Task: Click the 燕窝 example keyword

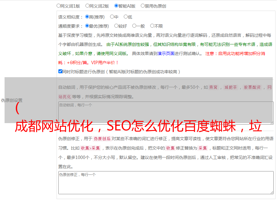Action: (x=213, y=87)
